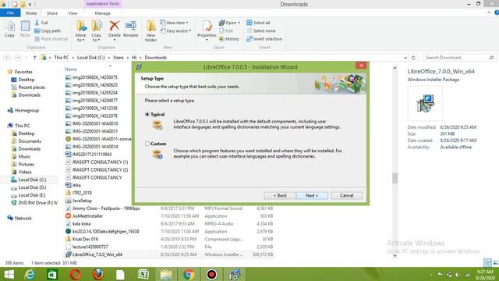Expand the address bar history dropdown
The width and height of the screenshot is (499, 281).
pos(405,58)
